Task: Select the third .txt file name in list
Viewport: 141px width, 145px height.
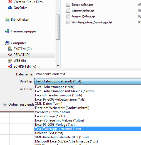Action: click(x=83, y=16)
